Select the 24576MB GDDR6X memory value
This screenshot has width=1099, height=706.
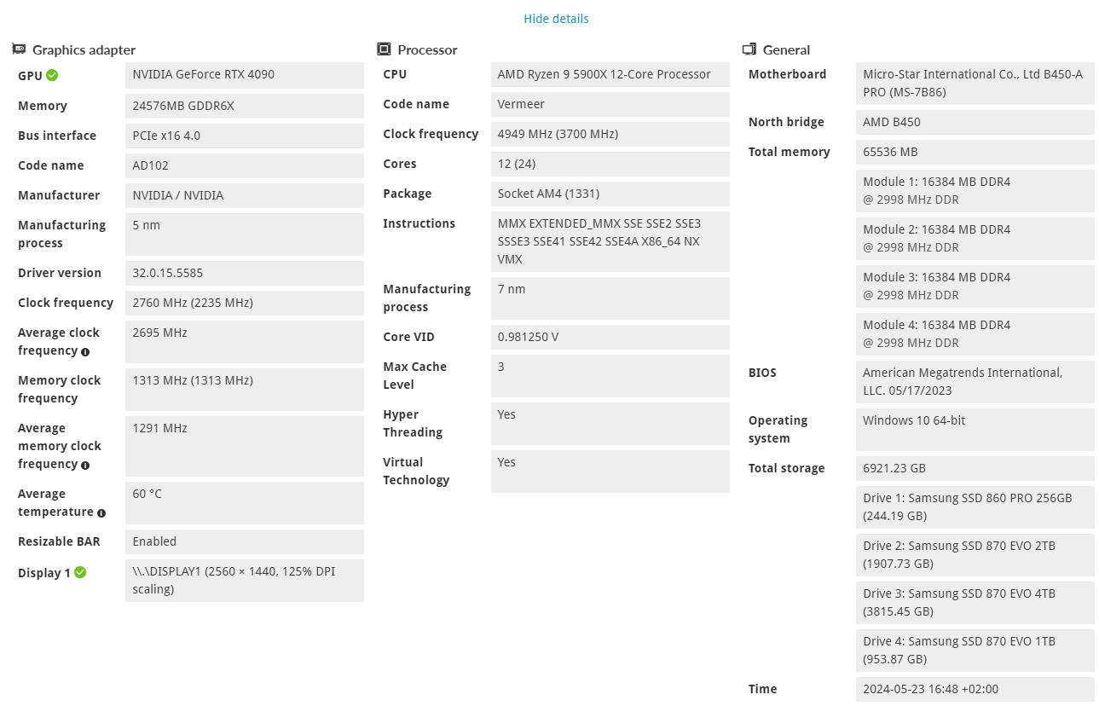(245, 106)
